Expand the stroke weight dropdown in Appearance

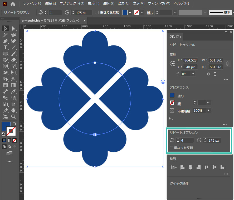208,103
